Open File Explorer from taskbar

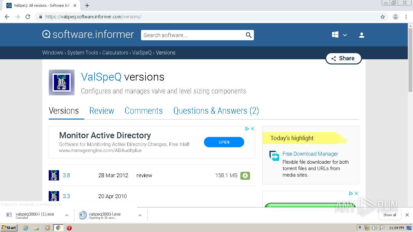(x=36, y=228)
